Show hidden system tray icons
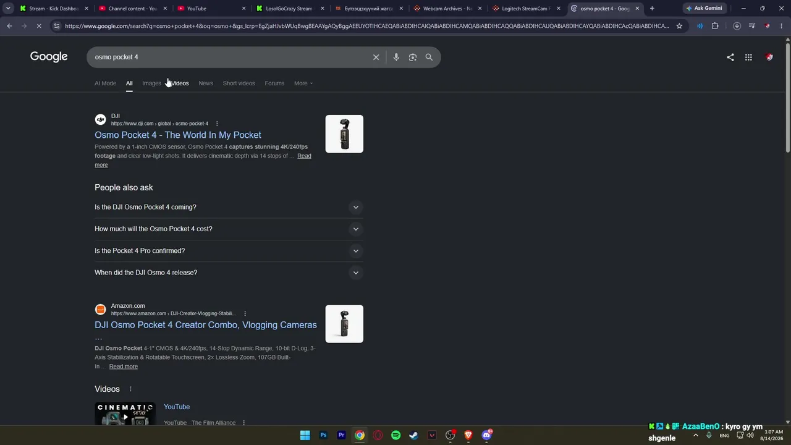 [696, 435]
